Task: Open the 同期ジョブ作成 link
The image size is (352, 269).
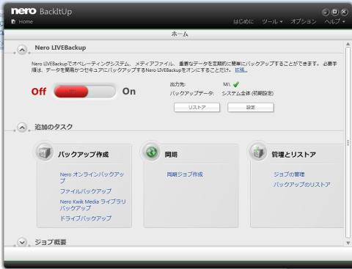Action: coord(185,174)
